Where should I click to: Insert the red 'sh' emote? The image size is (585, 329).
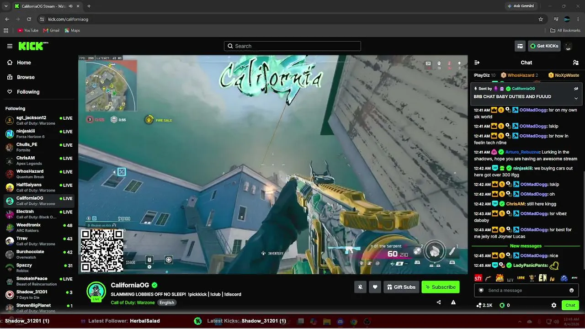click(x=478, y=278)
